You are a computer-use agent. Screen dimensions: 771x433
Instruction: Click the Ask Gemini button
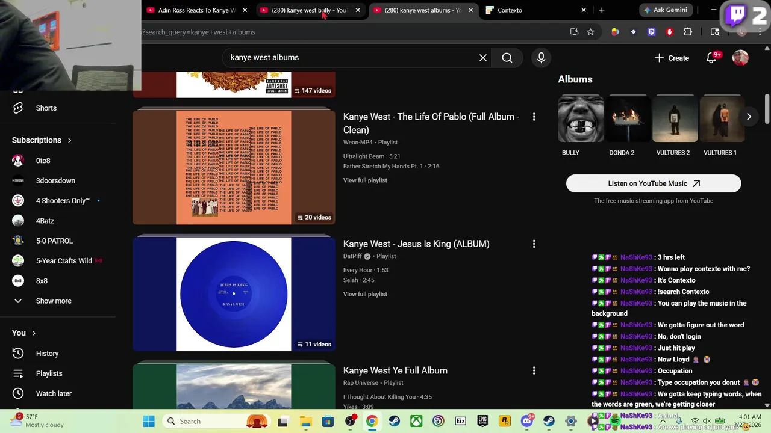pyautogui.click(x=666, y=10)
